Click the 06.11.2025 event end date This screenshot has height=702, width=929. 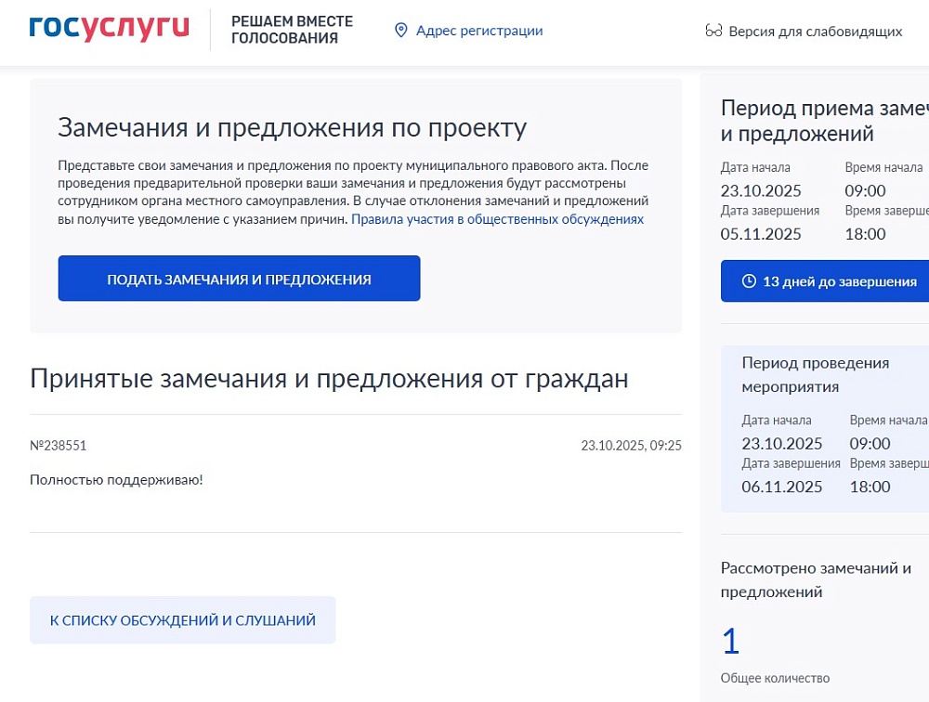(x=782, y=487)
